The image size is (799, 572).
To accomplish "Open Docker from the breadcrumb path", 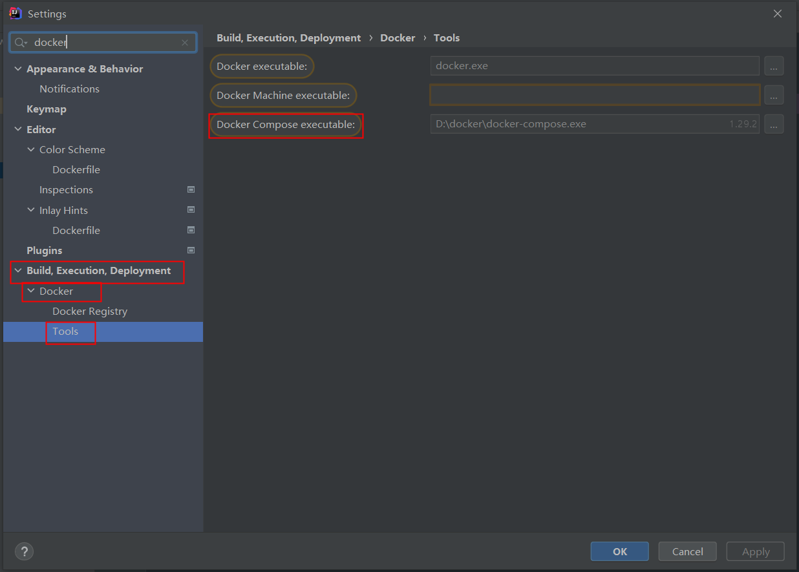I will (398, 37).
